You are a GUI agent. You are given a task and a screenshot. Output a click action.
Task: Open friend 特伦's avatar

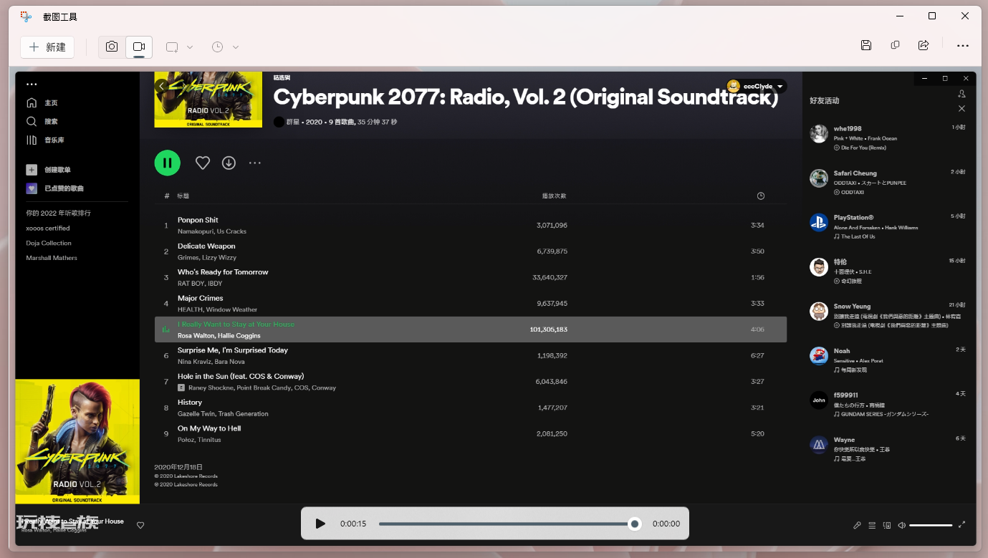[x=819, y=267]
